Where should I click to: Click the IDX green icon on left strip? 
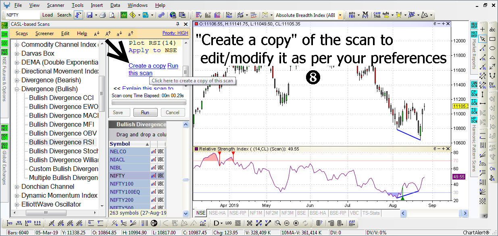4,34
